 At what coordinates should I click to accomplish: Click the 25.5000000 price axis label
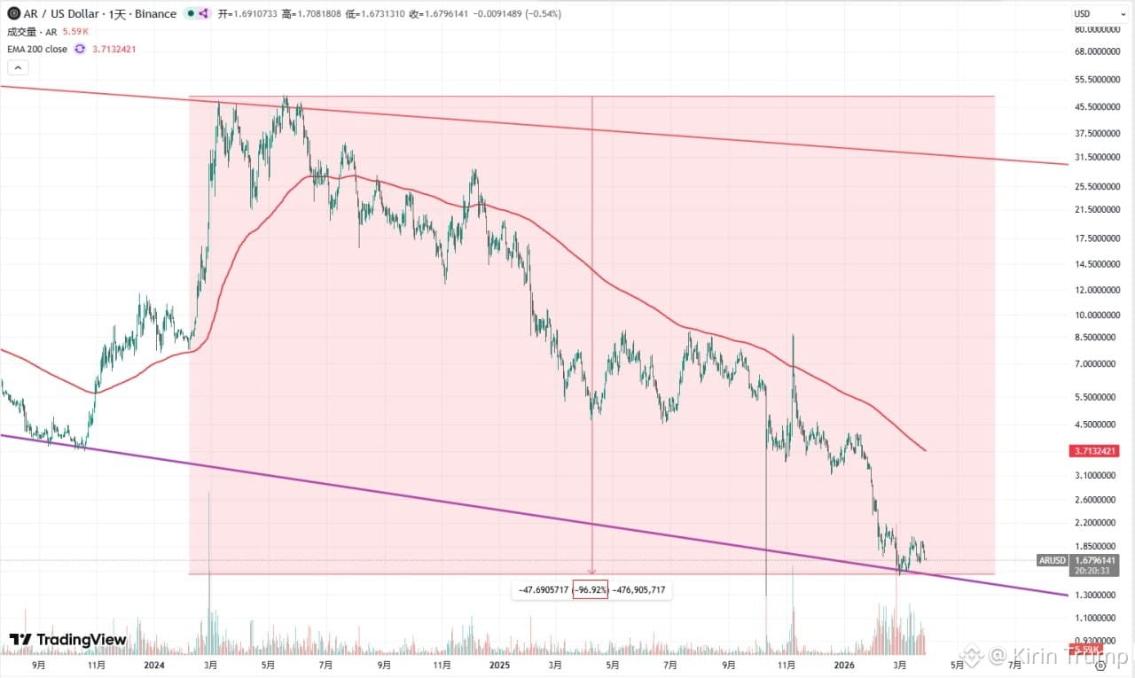[1099, 187]
